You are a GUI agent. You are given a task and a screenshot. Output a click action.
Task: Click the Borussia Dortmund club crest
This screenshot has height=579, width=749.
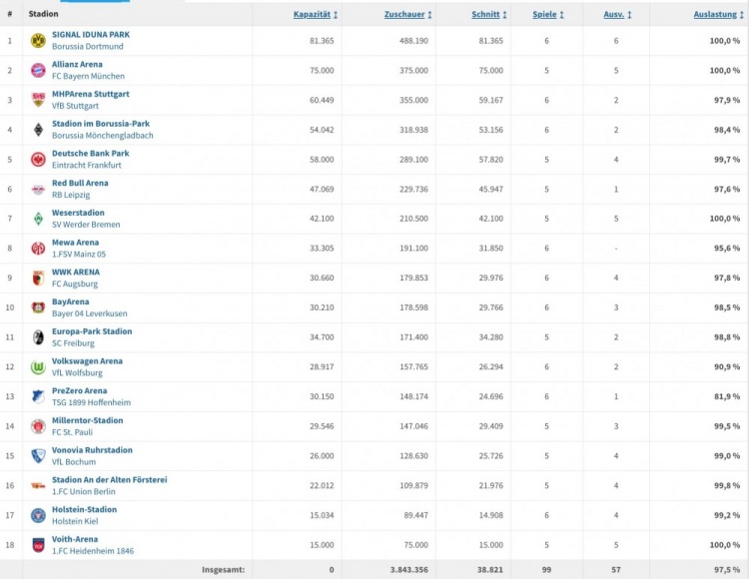click(x=38, y=41)
